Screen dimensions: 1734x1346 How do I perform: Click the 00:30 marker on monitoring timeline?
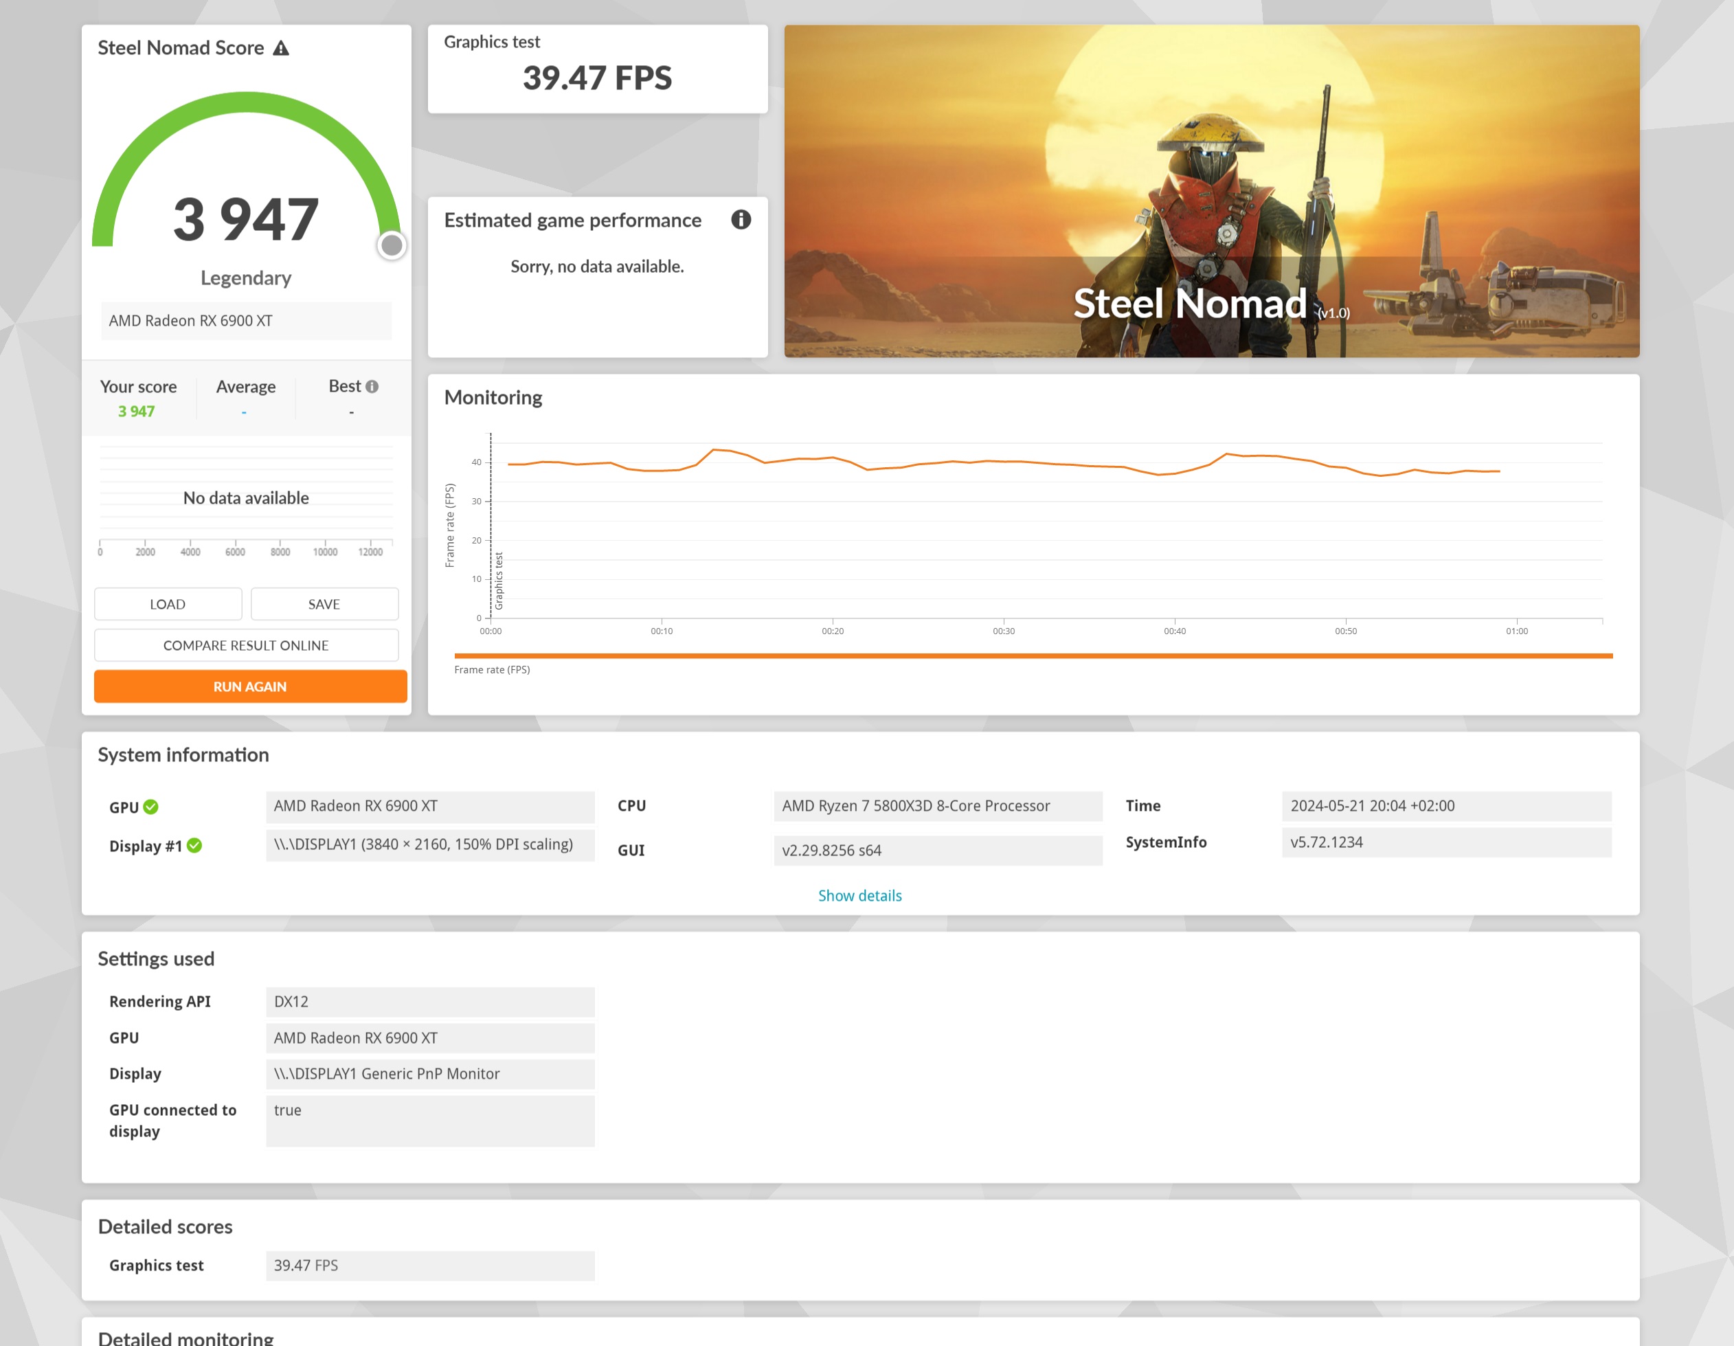tap(1004, 631)
